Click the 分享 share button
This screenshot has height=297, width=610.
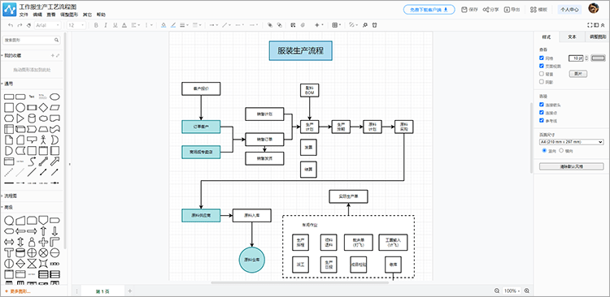pyautogui.click(x=491, y=10)
